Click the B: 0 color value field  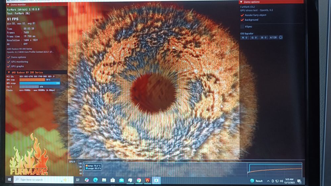264,37
